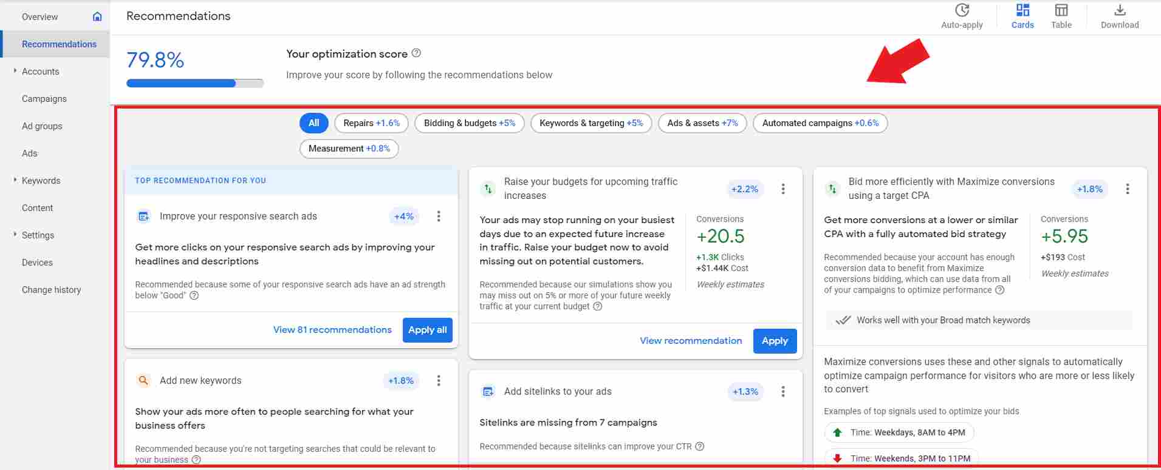The image size is (1161, 470).
Task: Click help icon after improve your CTR
Action: (x=700, y=446)
